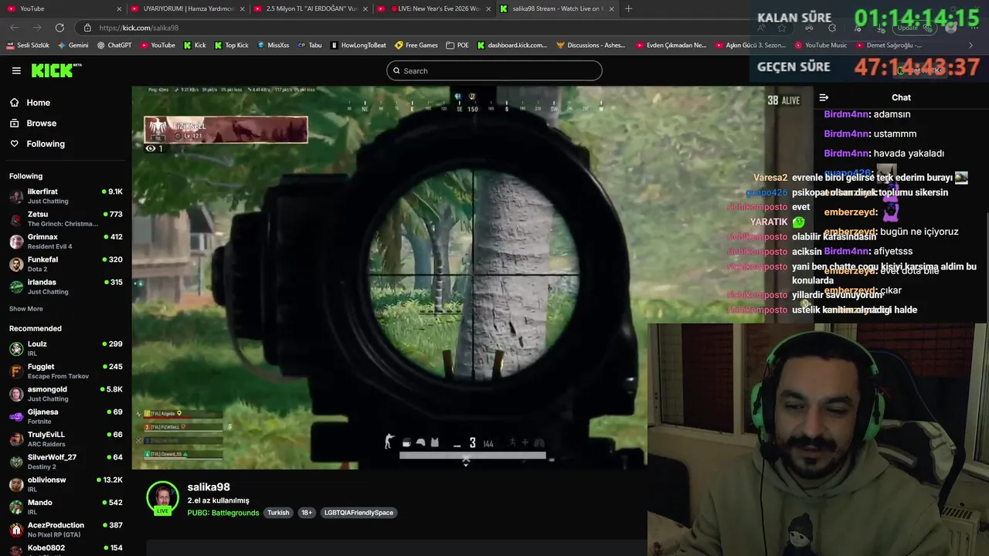This screenshot has height=556, width=989.
Task: Open Fugglet recommended channel
Action: coord(66,371)
